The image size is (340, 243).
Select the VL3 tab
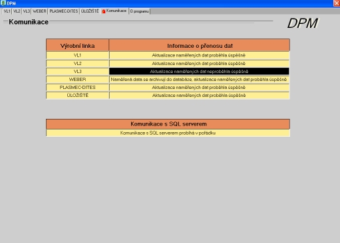coord(27,11)
